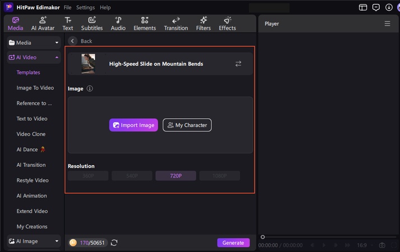Open the Media tab in the toolbar
Image resolution: width=400 pixels, height=252 pixels.
(15, 24)
